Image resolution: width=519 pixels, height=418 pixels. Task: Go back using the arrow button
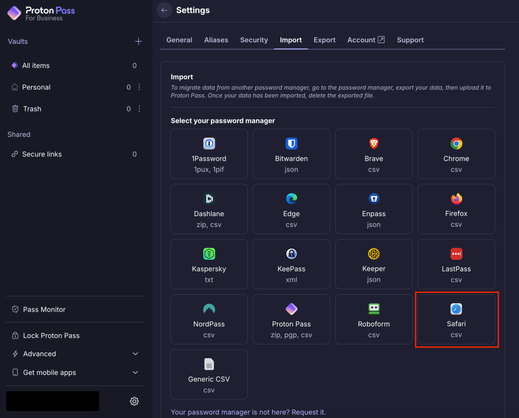[x=164, y=10]
